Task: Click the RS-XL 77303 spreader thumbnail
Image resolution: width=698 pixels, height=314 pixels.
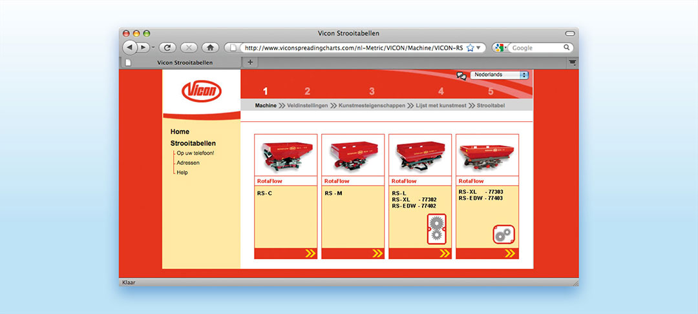Action: click(x=487, y=155)
